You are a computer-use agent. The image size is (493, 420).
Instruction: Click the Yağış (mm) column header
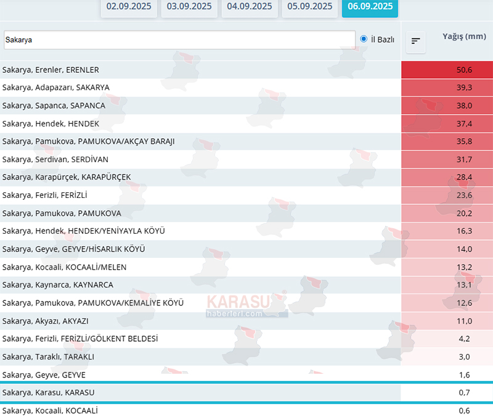coord(465,36)
